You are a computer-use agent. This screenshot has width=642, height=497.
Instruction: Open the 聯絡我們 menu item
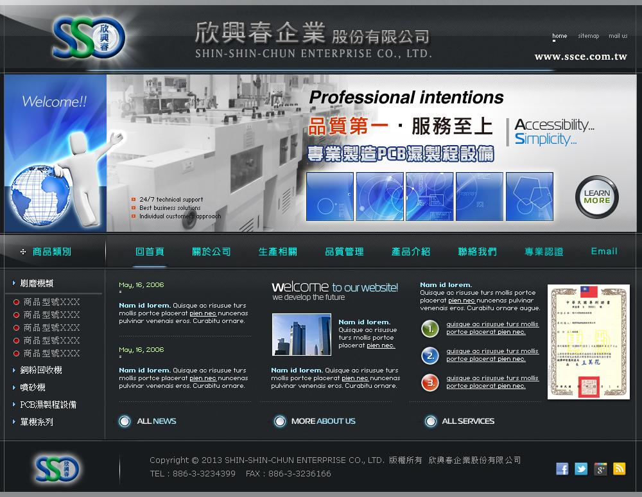(x=478, y=252)
